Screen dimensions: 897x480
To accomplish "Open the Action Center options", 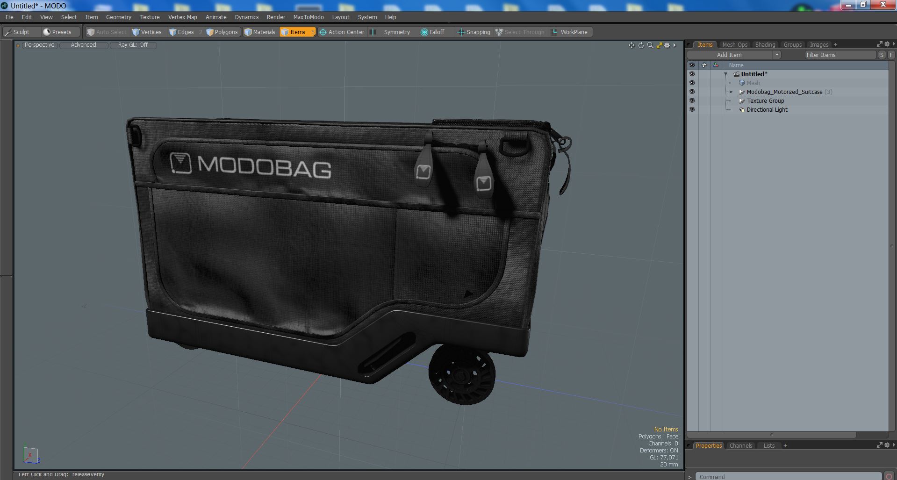I will (x=342, y=32).
